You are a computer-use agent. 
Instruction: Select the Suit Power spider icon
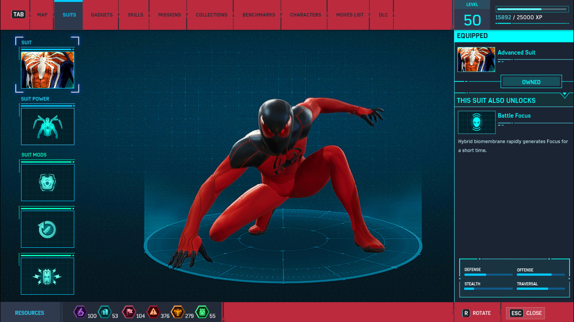[47, 126]
